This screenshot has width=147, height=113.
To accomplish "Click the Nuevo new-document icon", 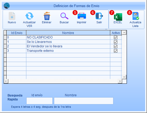I will click(x=12, y=16).
